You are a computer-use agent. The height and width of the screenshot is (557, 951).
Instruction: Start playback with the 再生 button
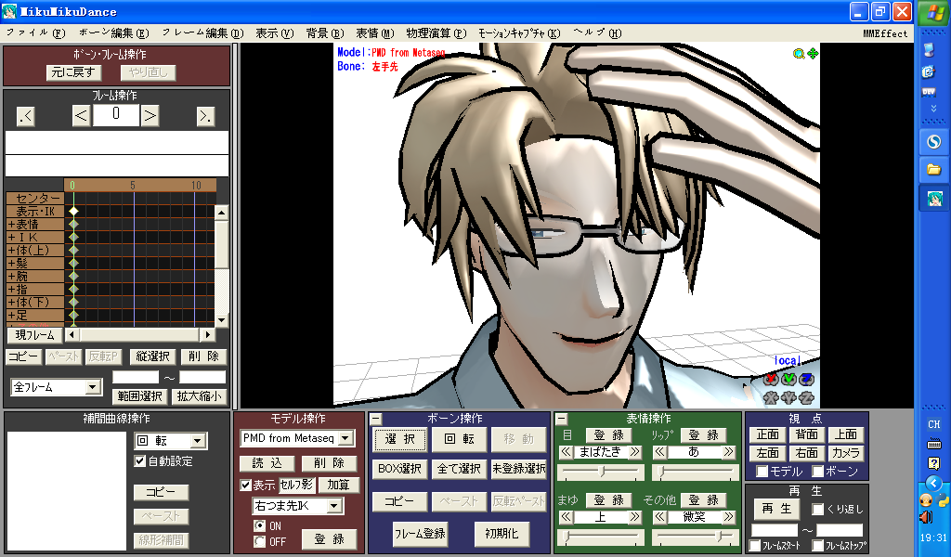click(776, 509)
